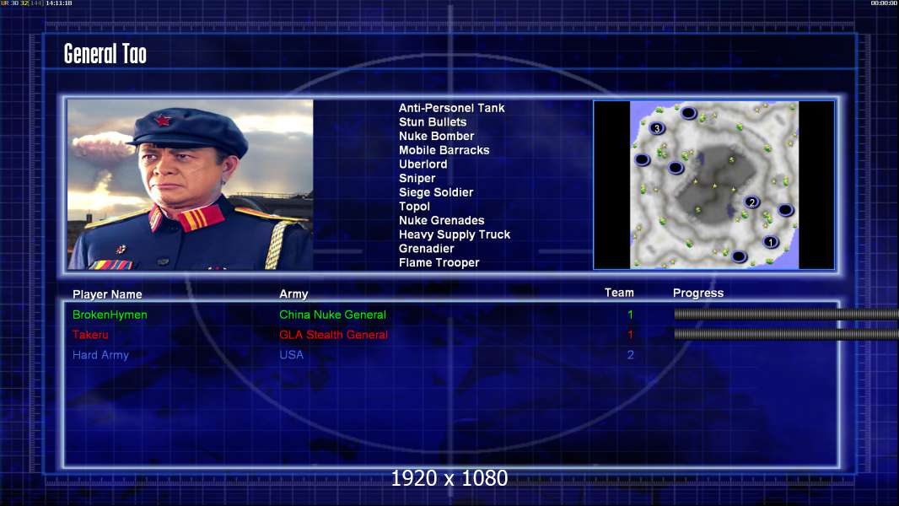Viewport: 899px width, 506px height.
Task: Click the 14:11:18 clock readout
Action: (x=58, y=3)
